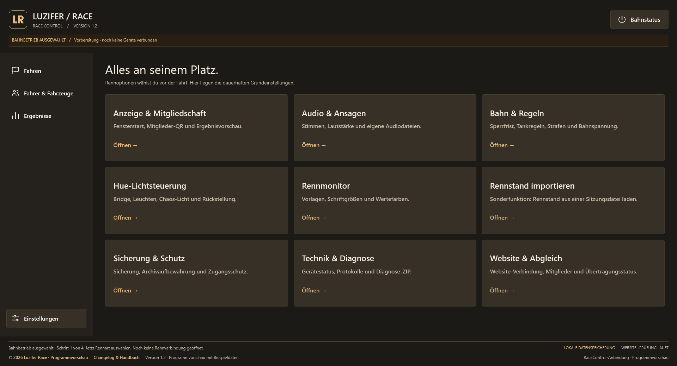Open Rennstand importieren via Öffnen link
Image resolution: width=677 pixels, height=366 pixels.
(x=502, y=217)
